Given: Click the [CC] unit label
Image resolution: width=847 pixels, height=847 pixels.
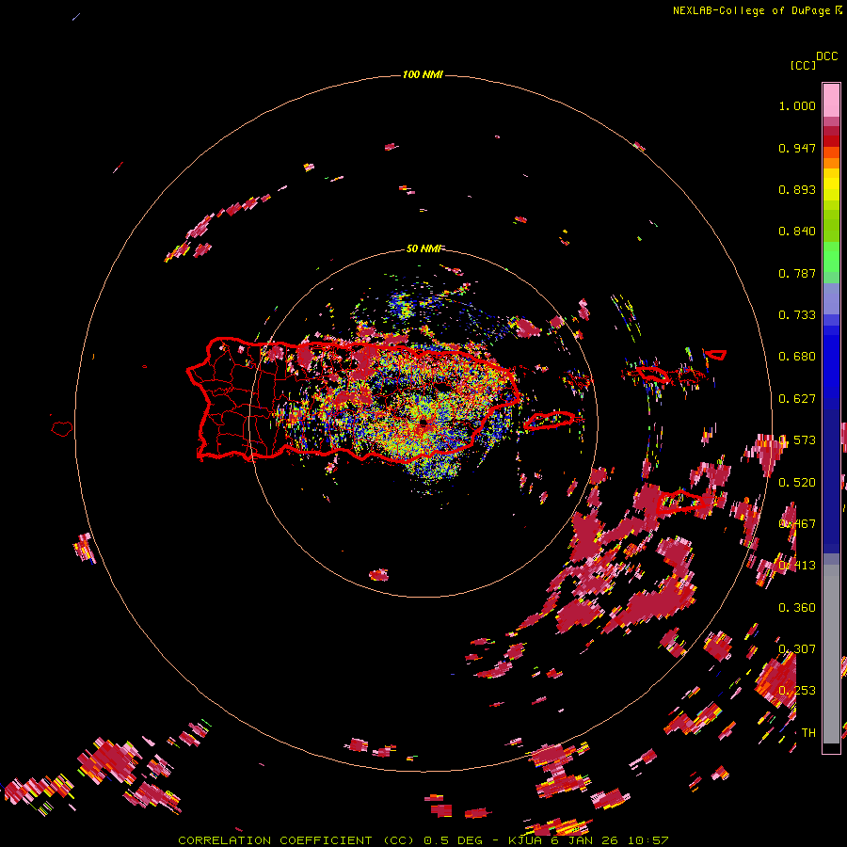Looking at the screenshot, I should click(x=804, y=65).
